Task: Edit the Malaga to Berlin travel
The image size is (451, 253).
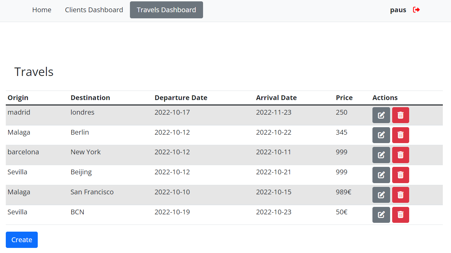Action: [x=381, y=135]
